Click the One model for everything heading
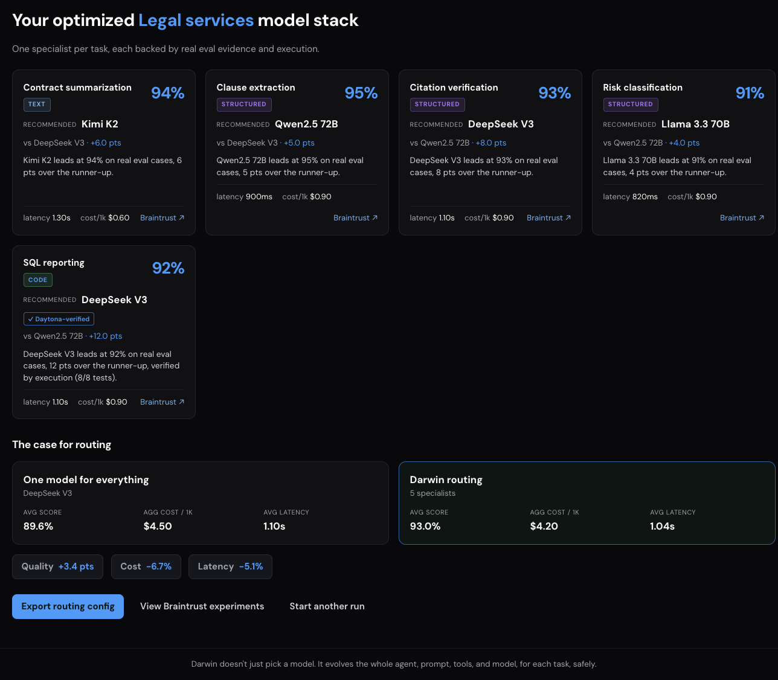Image resolution: width=778 pixels, height=680 pixels. [86, 480]
